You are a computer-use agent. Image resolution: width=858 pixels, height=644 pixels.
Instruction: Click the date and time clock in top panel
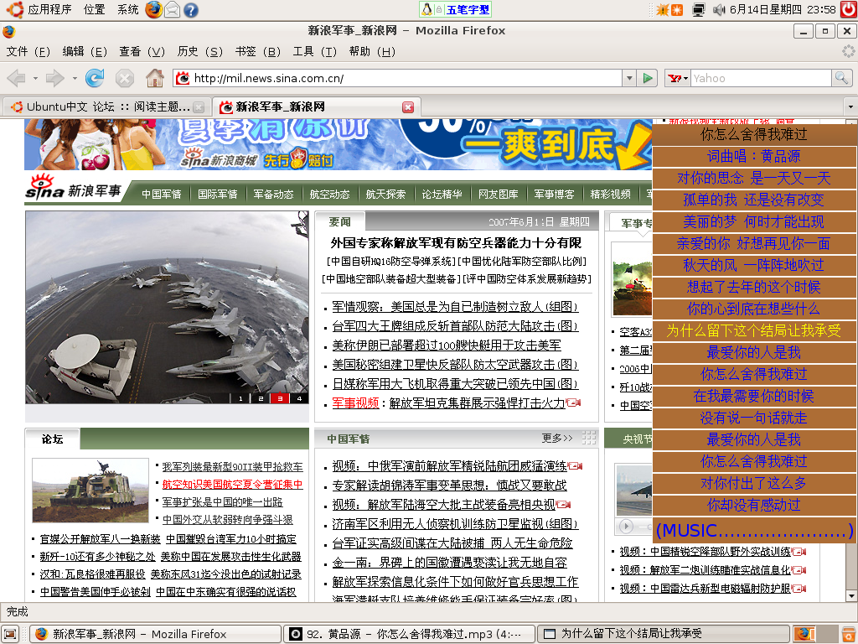(783, 9)
